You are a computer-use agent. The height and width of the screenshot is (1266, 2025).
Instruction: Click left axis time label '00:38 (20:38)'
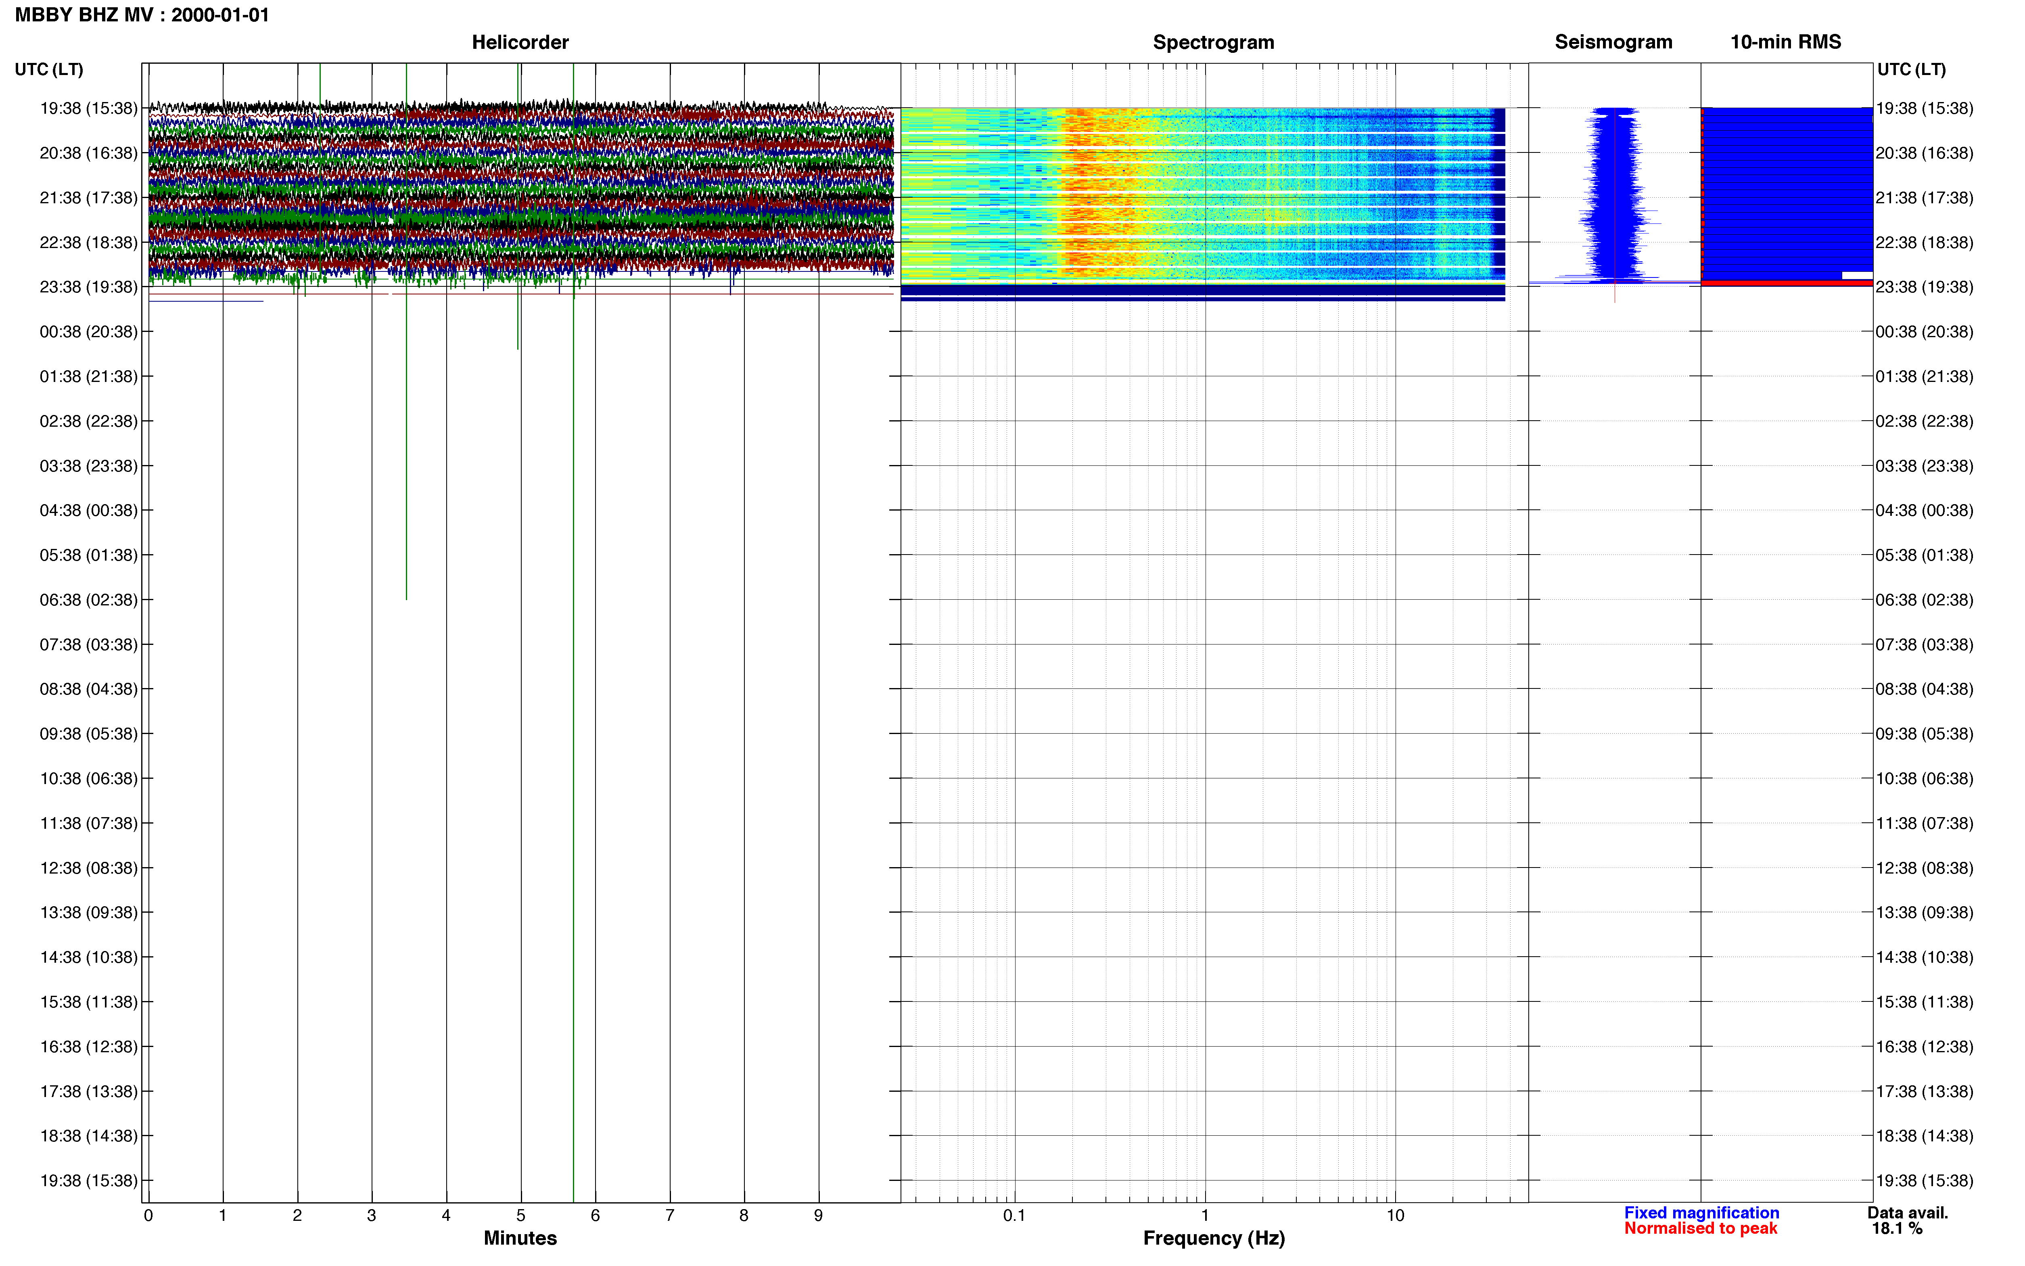(89, 332)
